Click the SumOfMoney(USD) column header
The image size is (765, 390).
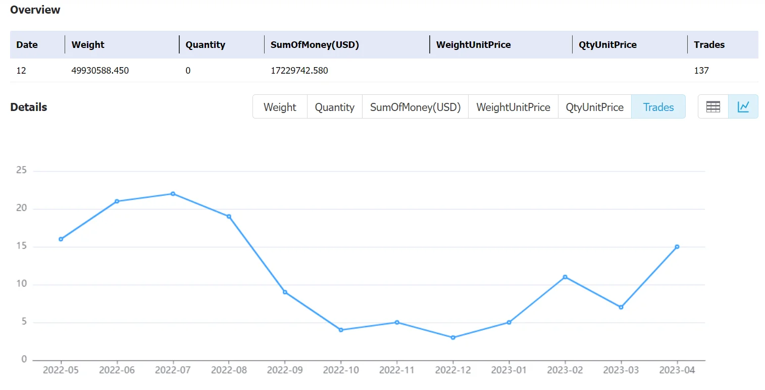315,44
